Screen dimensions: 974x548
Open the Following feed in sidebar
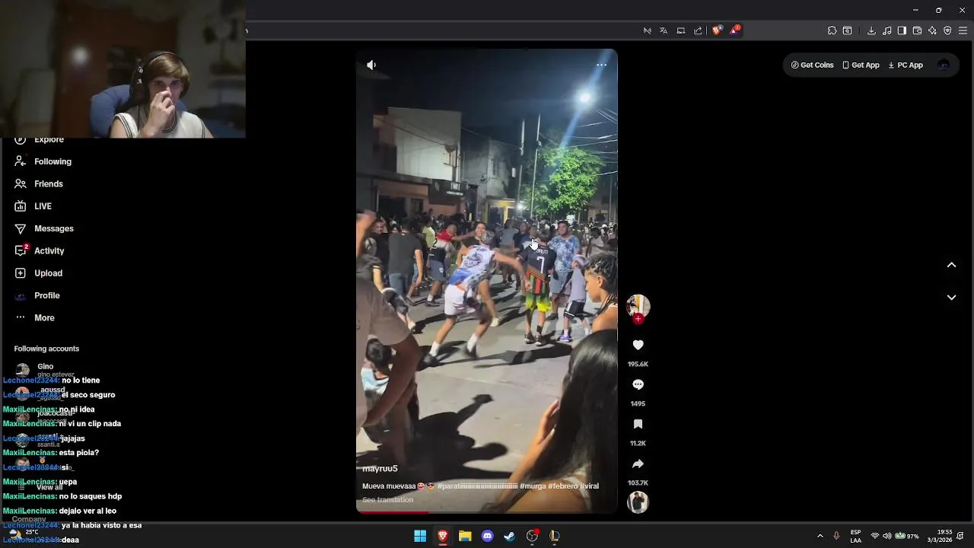pos(43,161)
